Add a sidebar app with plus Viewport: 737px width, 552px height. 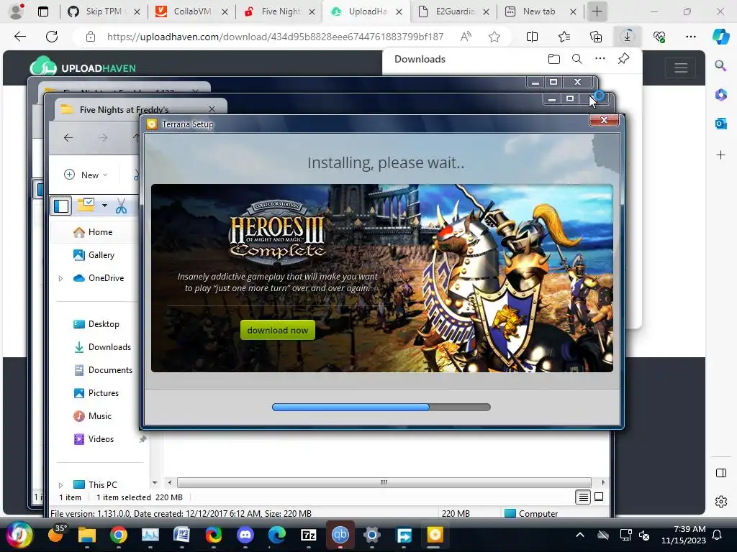(x=720, y=155)
